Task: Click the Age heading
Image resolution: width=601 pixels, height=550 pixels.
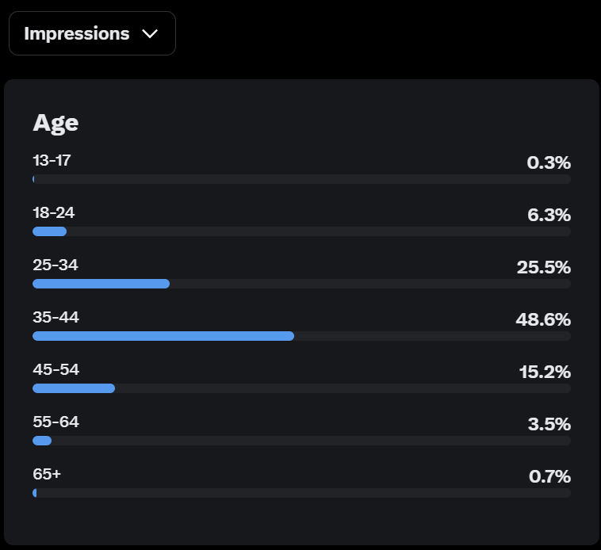Action: point(56,123)
